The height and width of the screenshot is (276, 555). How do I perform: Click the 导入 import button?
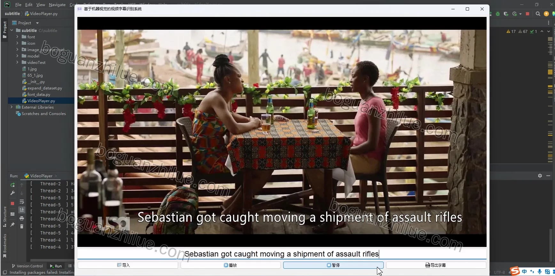[128, 265]
